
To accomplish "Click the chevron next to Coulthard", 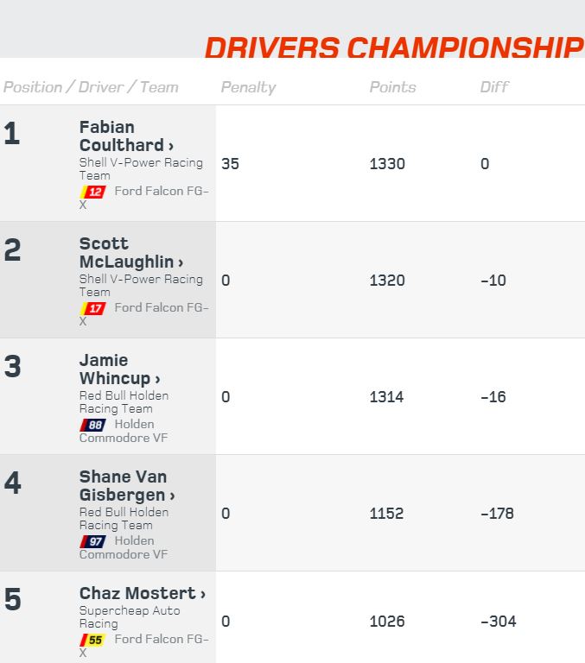I will point(170,146).
